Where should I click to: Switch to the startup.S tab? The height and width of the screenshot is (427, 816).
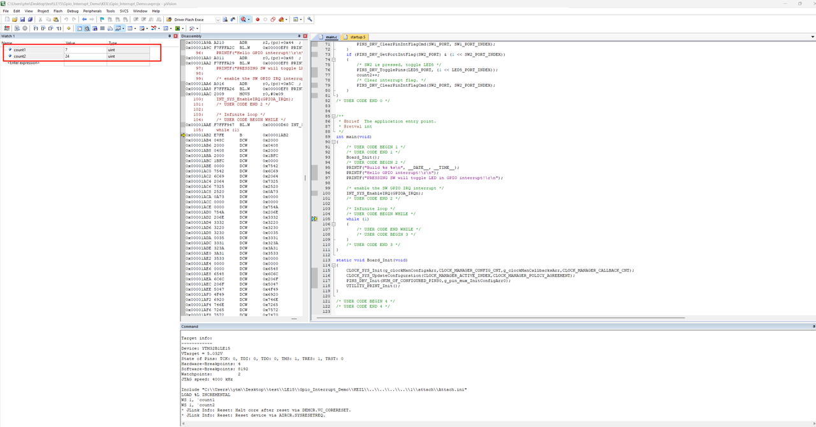click(x=355, y=37)
